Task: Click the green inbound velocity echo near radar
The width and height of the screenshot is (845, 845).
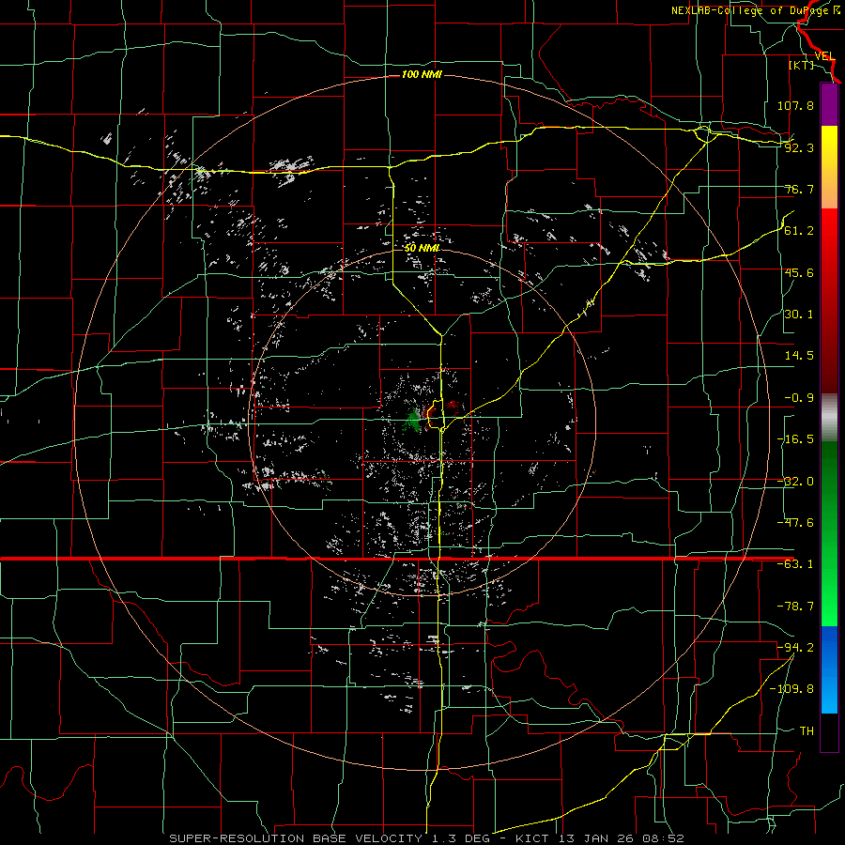Action: point(413,421)
